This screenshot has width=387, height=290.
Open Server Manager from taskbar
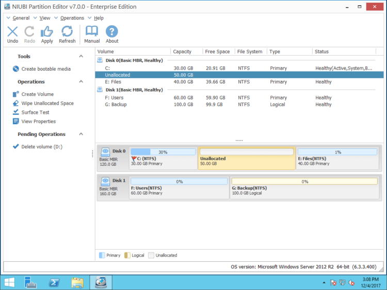[x=30, y=282]
